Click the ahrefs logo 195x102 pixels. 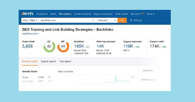(x=27, y=14)
